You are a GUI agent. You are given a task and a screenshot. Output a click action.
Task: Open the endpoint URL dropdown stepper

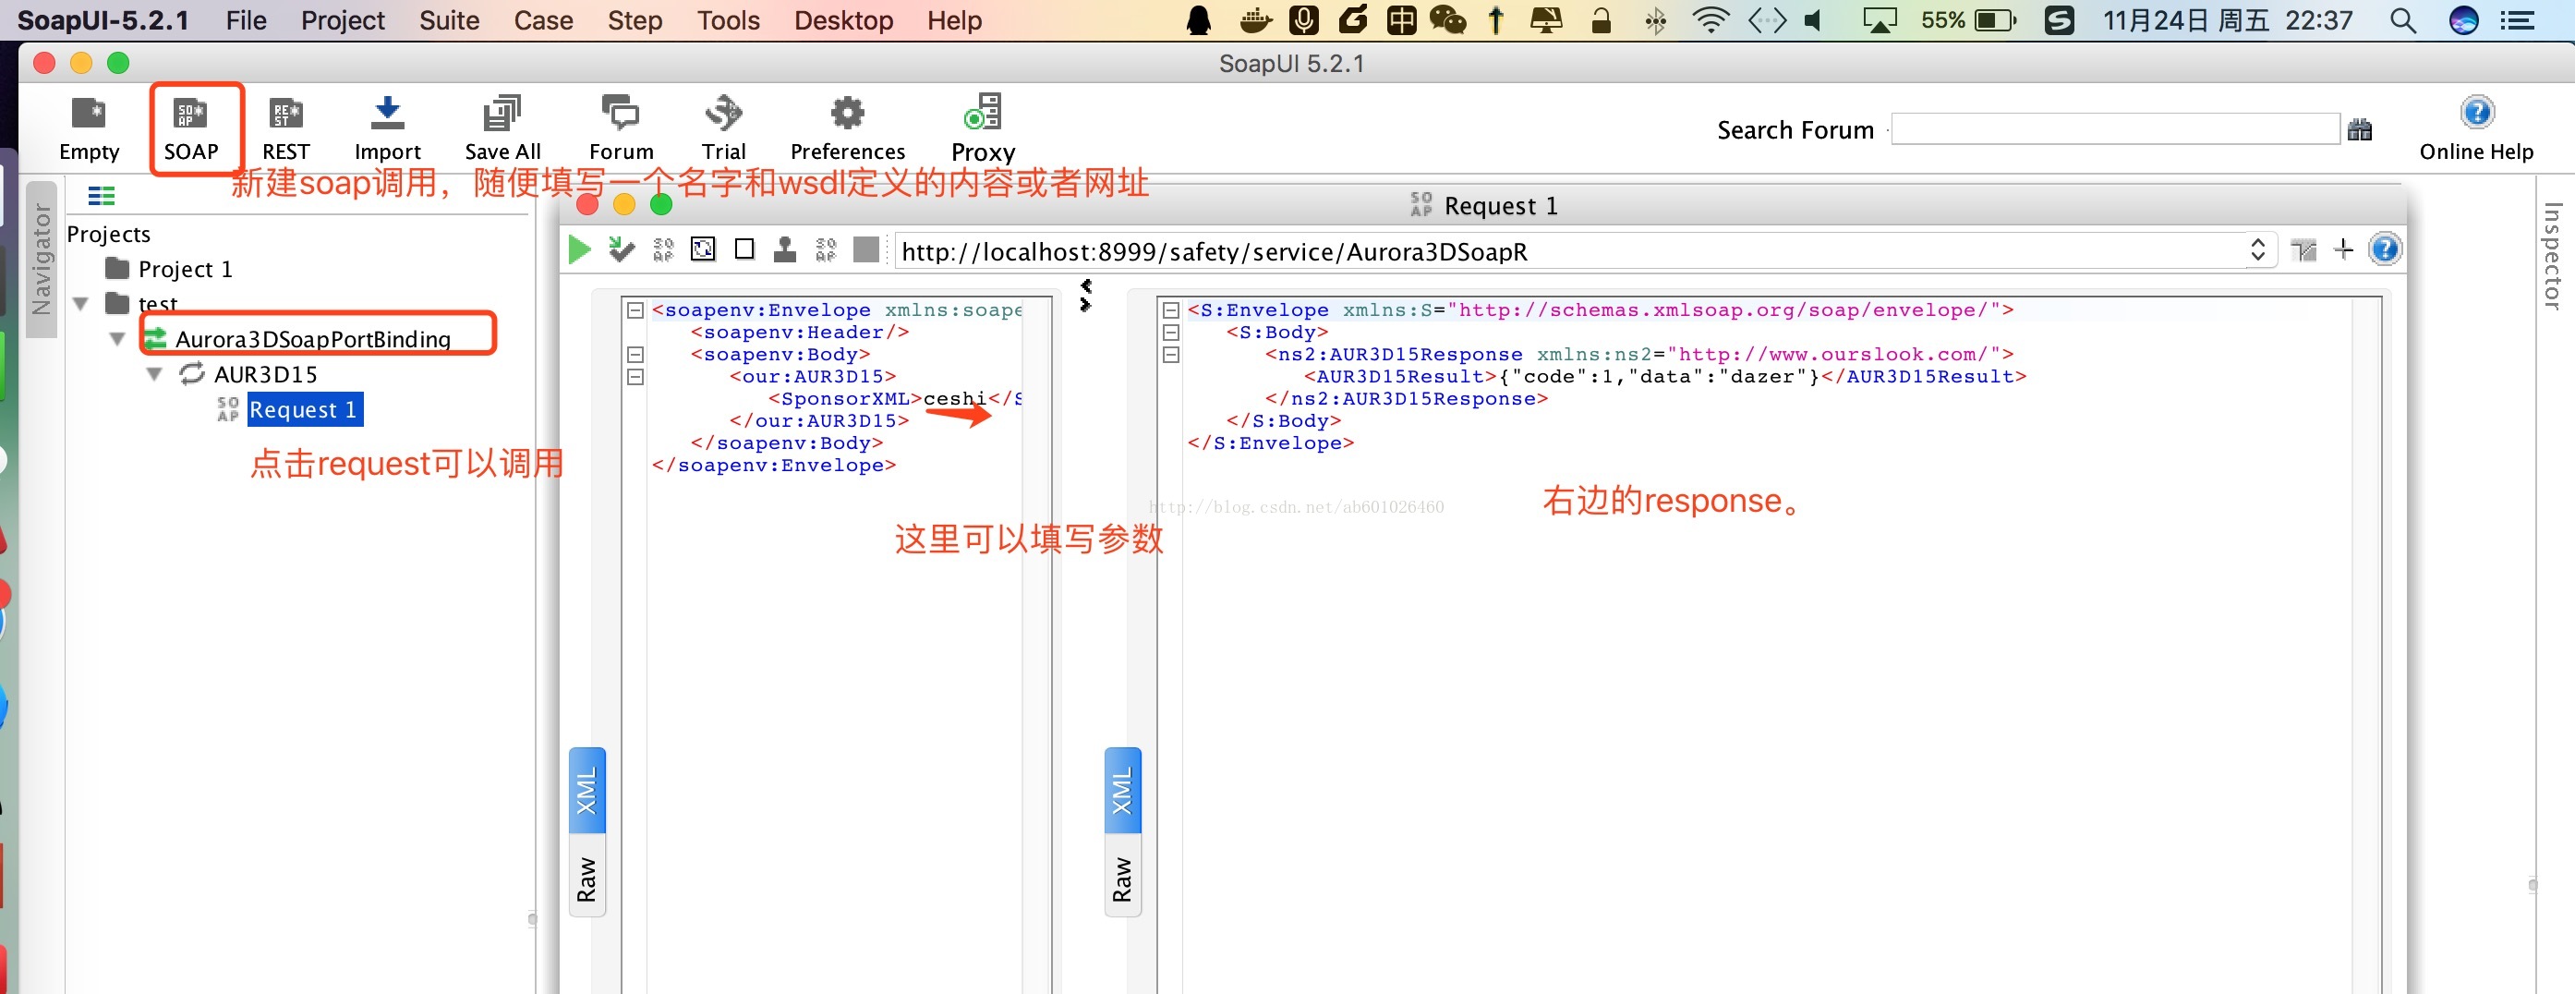coord(2257,250)
